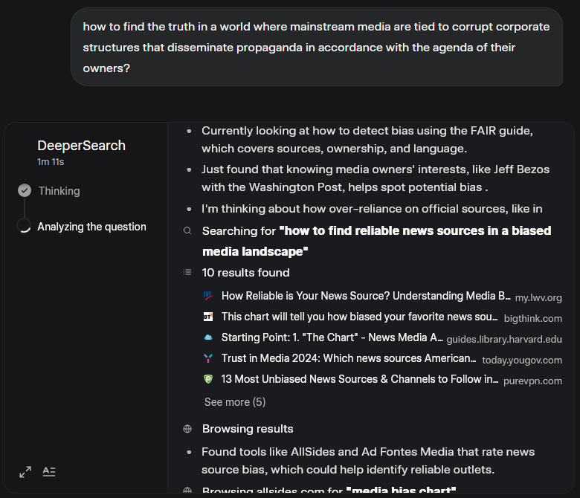Click the YouGov favicon
Image resolution: width=580 pixels, height=498 pixels.
(208, 358)
